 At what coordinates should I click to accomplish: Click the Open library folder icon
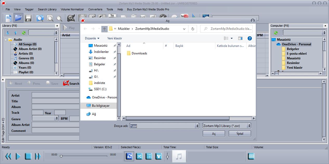click(18, 18)
